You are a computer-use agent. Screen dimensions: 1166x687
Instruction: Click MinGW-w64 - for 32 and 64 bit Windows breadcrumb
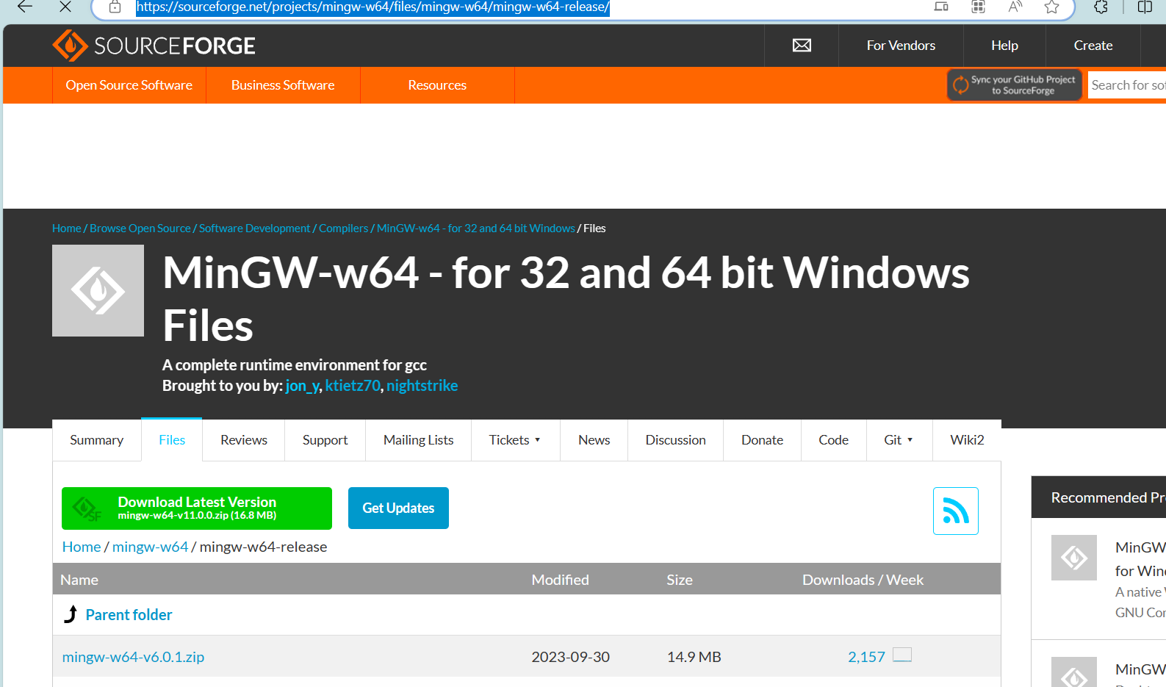pos(476,229)
